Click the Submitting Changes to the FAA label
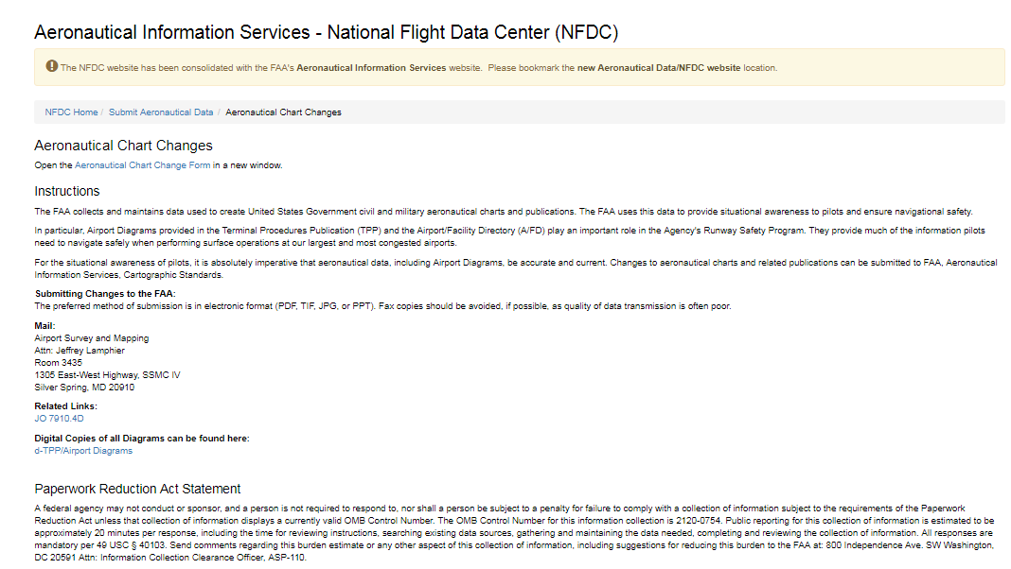The width and height of the screenshot is (1011, 569). point(105,295)
